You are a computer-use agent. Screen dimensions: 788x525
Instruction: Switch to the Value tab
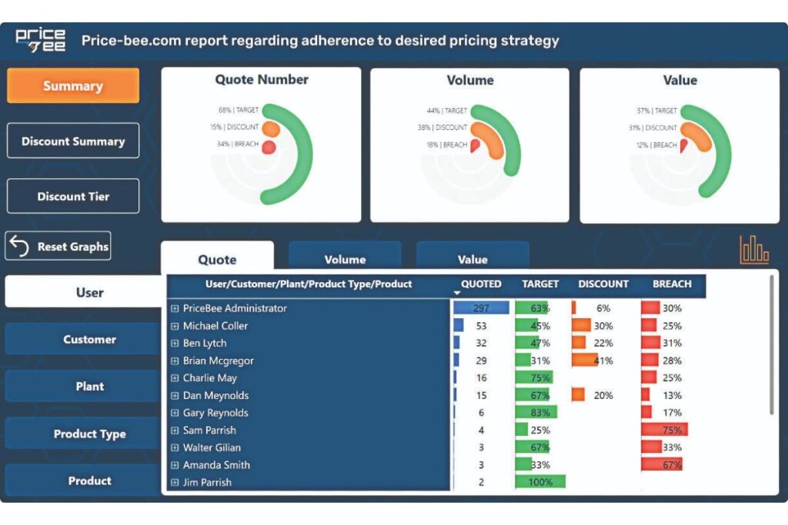click(472, 259)
